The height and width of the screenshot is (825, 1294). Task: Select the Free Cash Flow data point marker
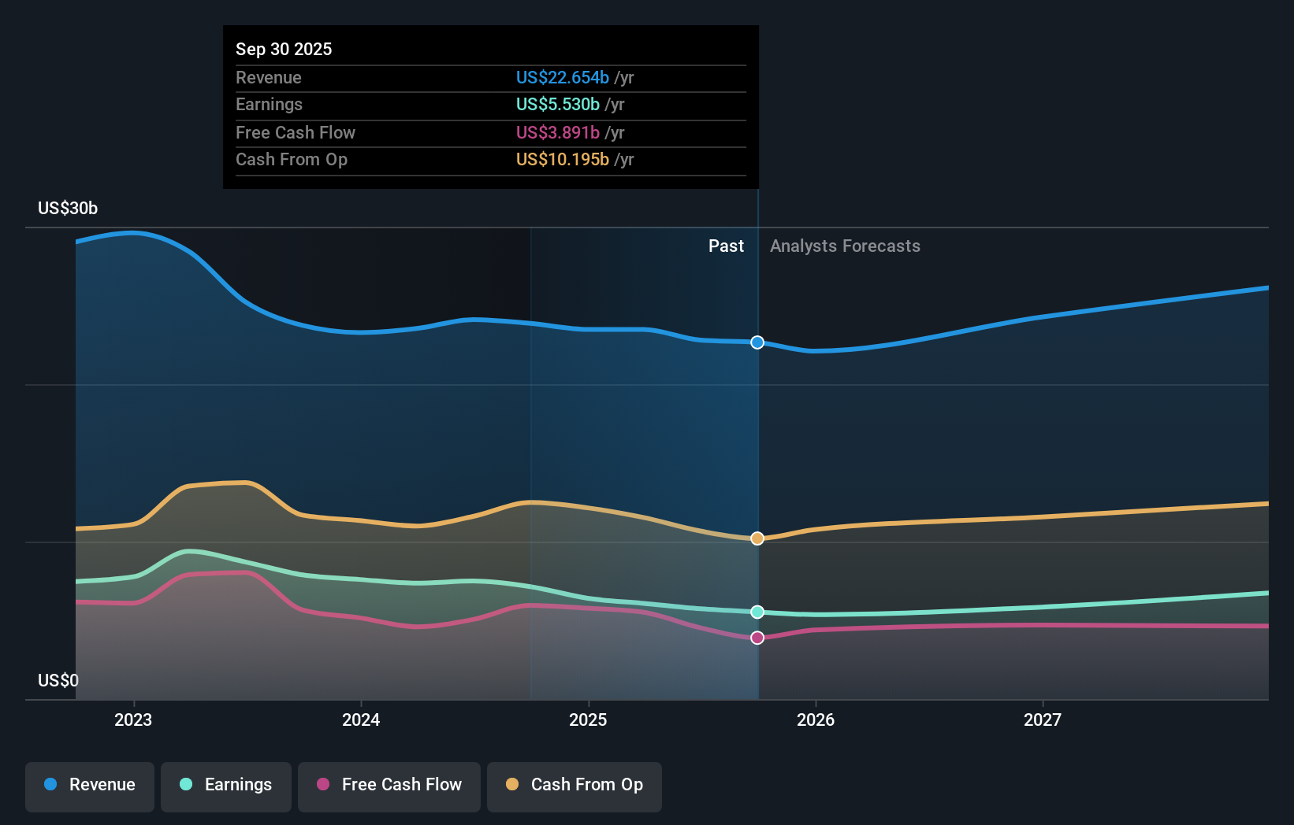coord(757,638)
